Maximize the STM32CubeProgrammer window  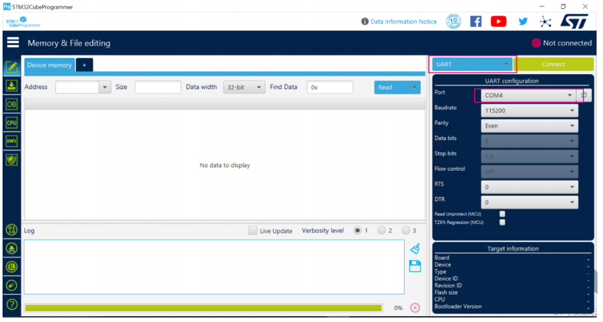pos(564,6)
